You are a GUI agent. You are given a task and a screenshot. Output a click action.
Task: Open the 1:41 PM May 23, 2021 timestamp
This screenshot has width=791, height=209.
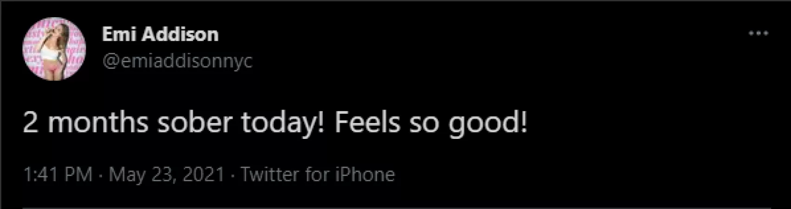coord(124,175)
